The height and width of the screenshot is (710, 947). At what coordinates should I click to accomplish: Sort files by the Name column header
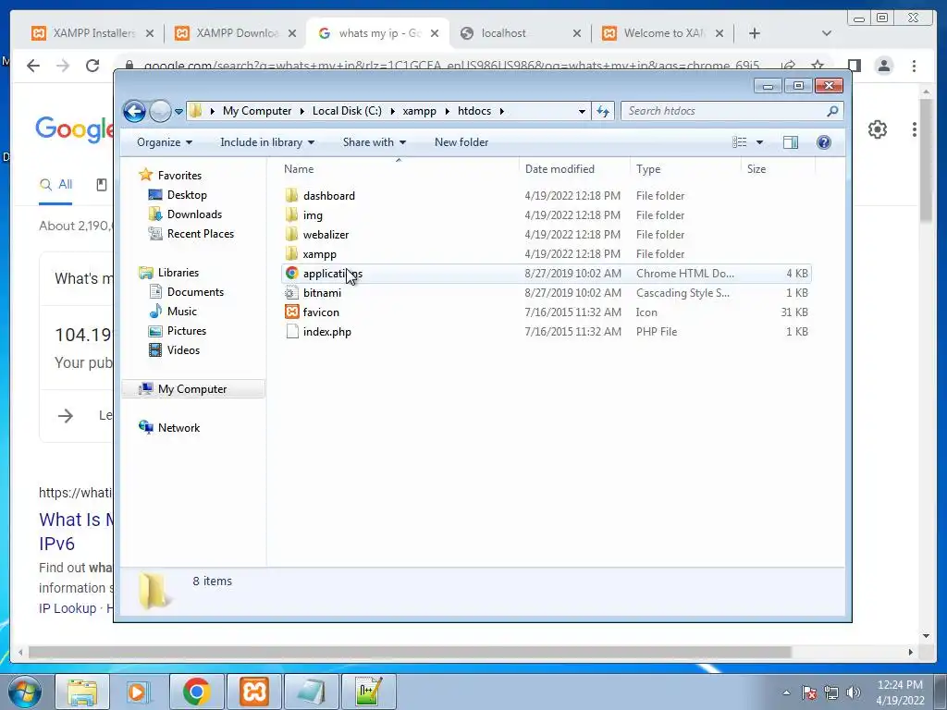[399, 169]
